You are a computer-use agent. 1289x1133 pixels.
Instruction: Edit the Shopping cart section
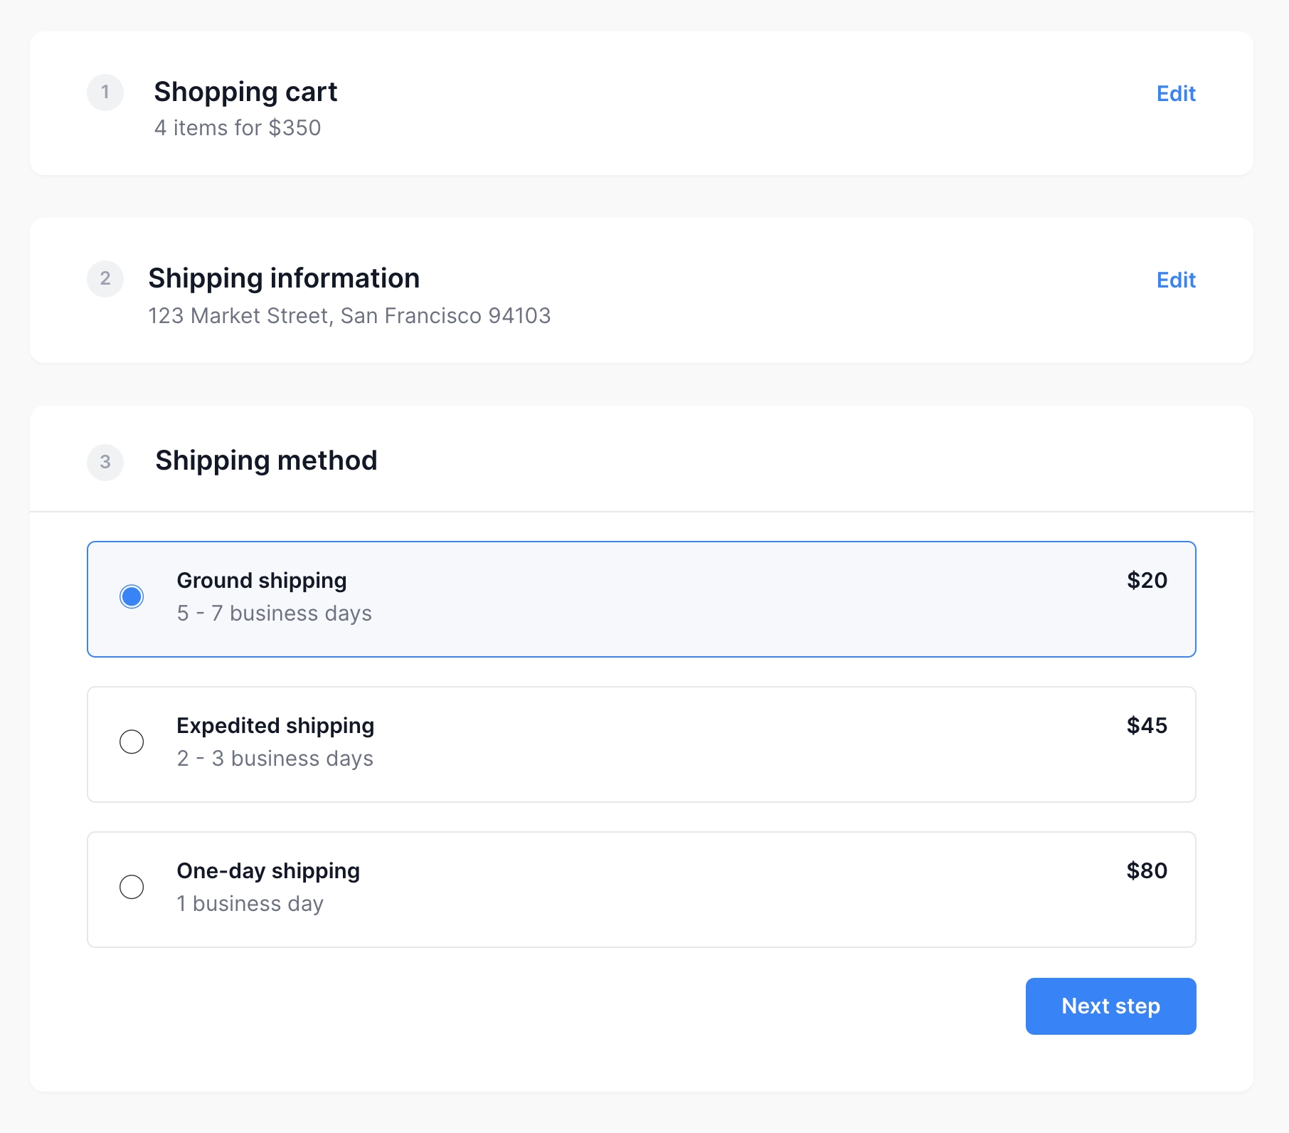coord(1175,93)
